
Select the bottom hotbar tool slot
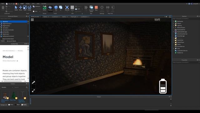(33, 91)
